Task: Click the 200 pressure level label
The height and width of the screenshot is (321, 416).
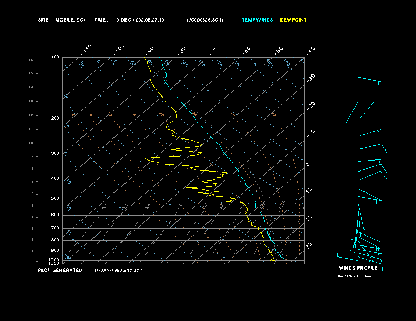Action: (55, 119)
